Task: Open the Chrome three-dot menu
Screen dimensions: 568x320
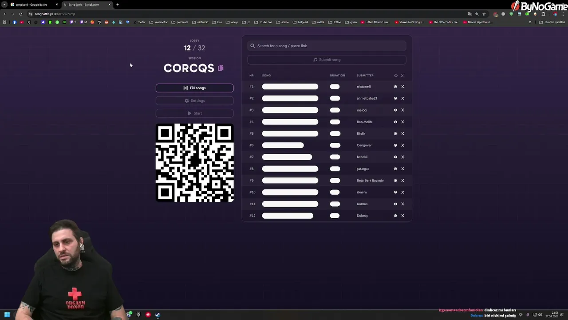Action: click(564, 14)
